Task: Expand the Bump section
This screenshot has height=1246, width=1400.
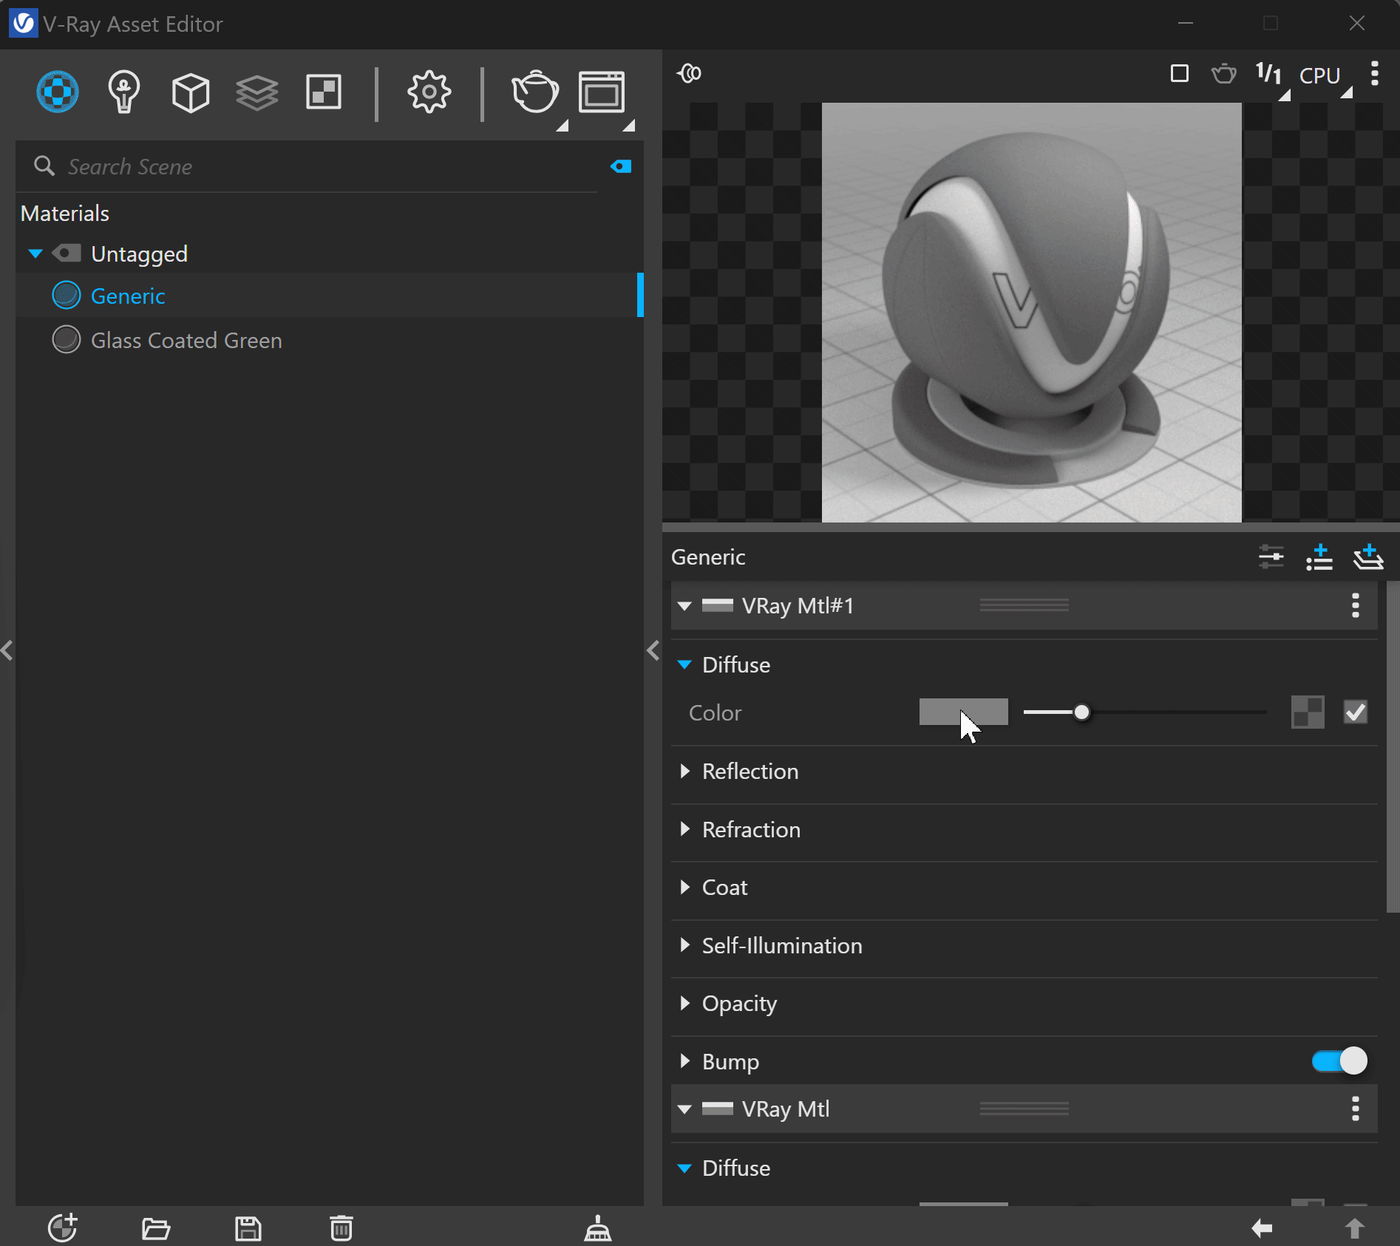Action: [x=684, y=1061]
